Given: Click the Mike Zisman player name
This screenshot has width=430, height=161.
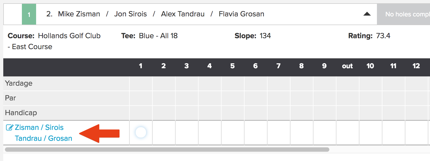Looking at the screenshot, I should (79, 14).
